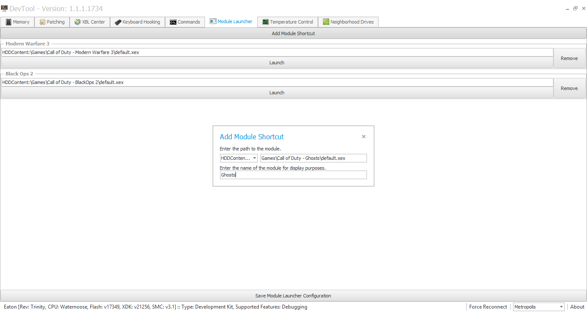Click the Black Ops 2 group label

pos(19,74)
